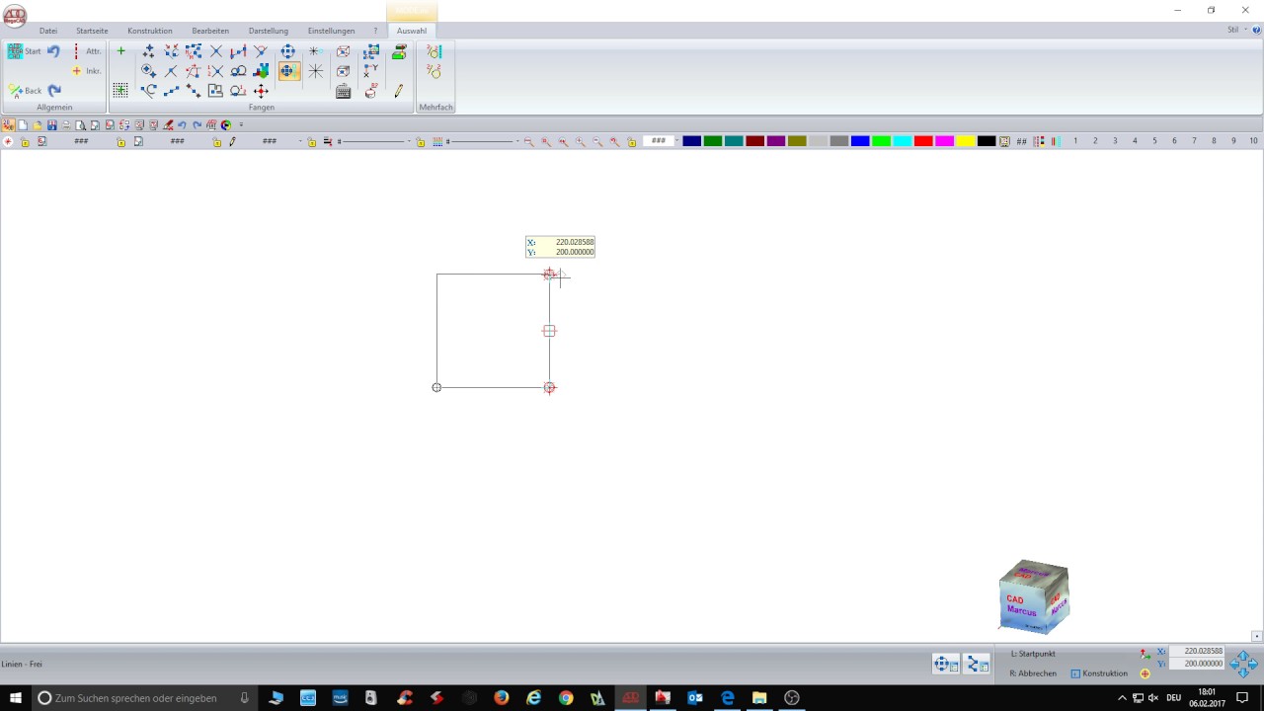Toggle the Konstruktion mode indicator
Viewport: 1264px width, 711px height.
pos(1099,673)
